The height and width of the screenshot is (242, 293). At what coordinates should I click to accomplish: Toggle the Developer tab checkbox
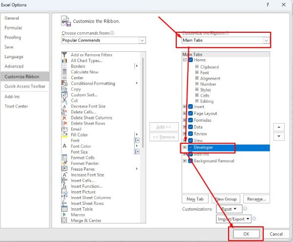point(190,147)
